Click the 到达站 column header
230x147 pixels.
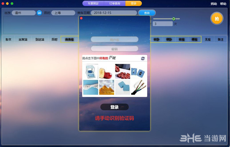tap(40, 39)
